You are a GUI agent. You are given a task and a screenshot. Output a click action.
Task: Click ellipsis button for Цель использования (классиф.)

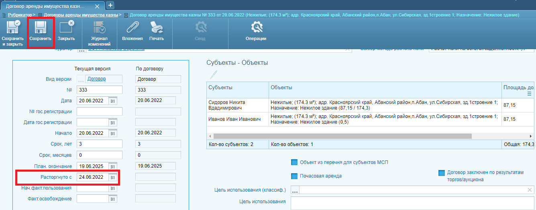[295, 190]
